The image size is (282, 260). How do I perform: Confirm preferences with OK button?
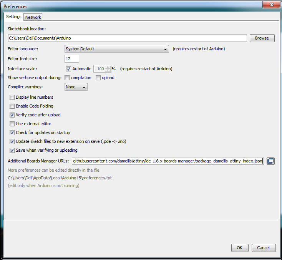(240, 248)
